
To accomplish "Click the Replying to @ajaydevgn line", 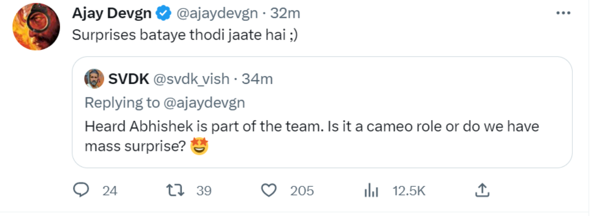I will (x=165, y=103).
